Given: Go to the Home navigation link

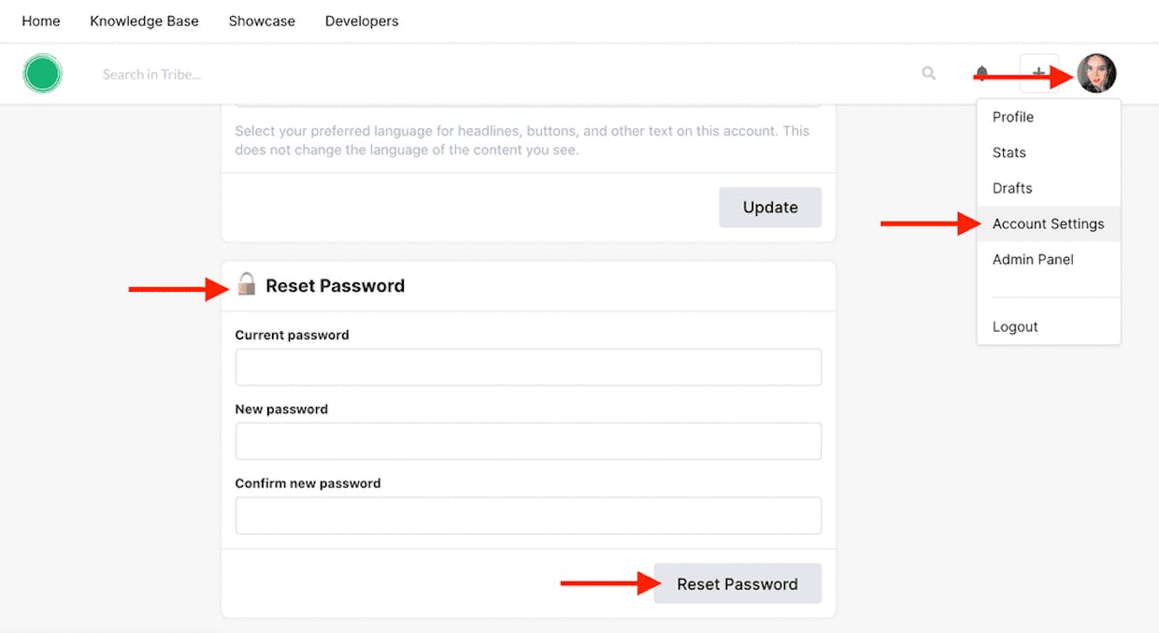Looking at the screenshot, I should (x=41, y=21).
